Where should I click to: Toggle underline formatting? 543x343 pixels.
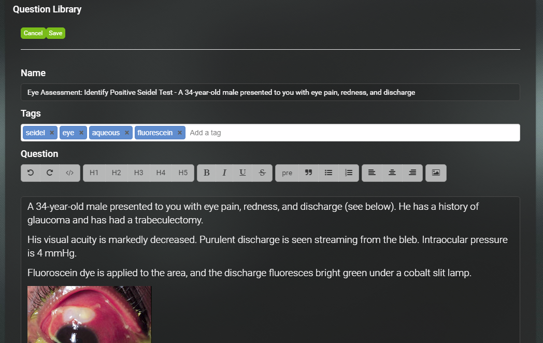(242, 173)
